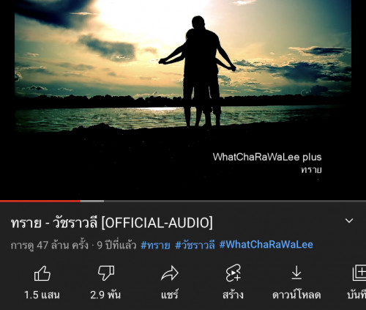366x310 pixels.
Task: Expand video description with chevron
Action: pyautogui.click(x=349, y=221)
